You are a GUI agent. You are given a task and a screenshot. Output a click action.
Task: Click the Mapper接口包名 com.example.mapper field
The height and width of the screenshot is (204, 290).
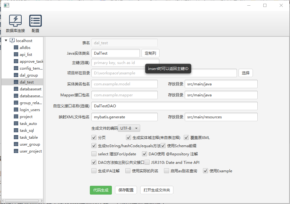[124, 95]
